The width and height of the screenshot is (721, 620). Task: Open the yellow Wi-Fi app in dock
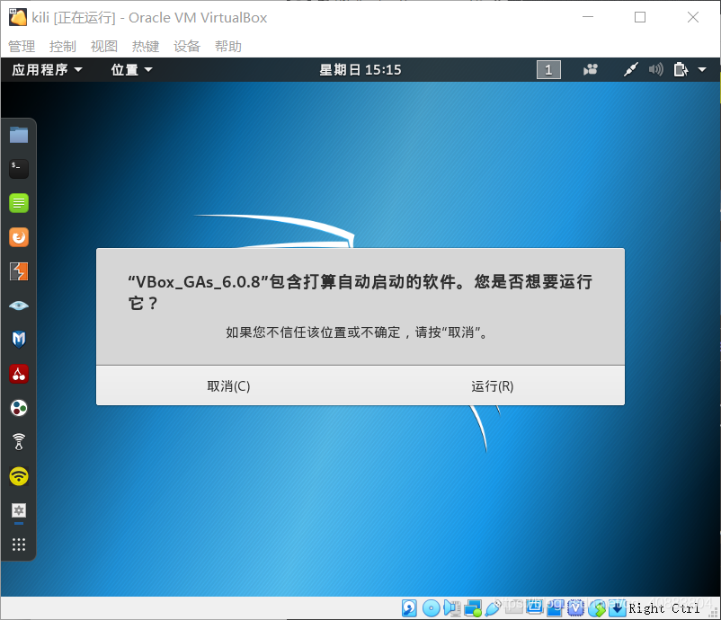tap(19, 476)
